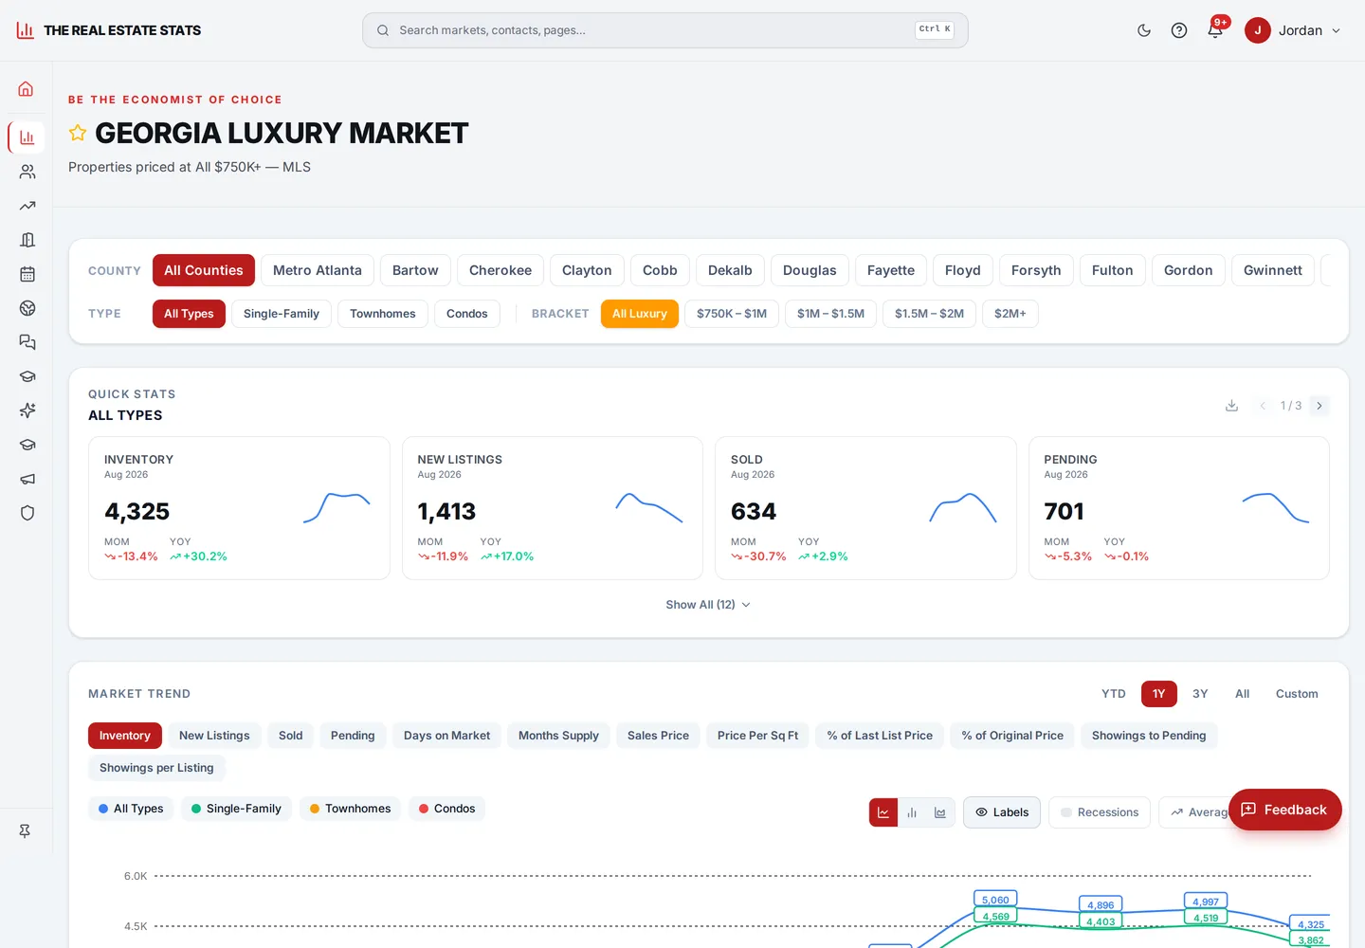The width and height of the screenshot is (1365, 948).
Task: Toggle the Condos legend series
Action: 446,809
